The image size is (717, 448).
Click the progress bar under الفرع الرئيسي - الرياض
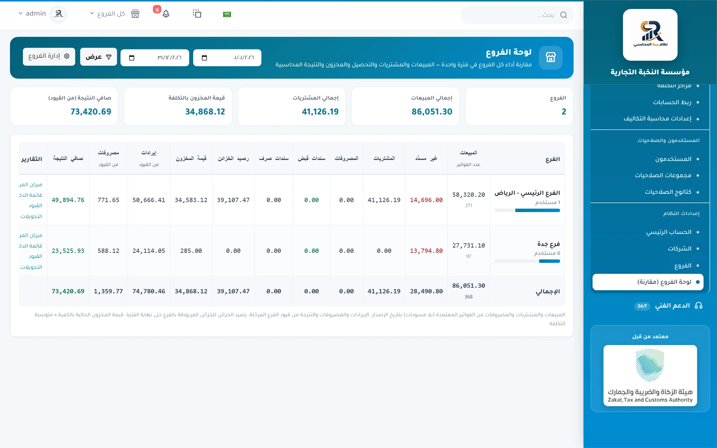527,210
